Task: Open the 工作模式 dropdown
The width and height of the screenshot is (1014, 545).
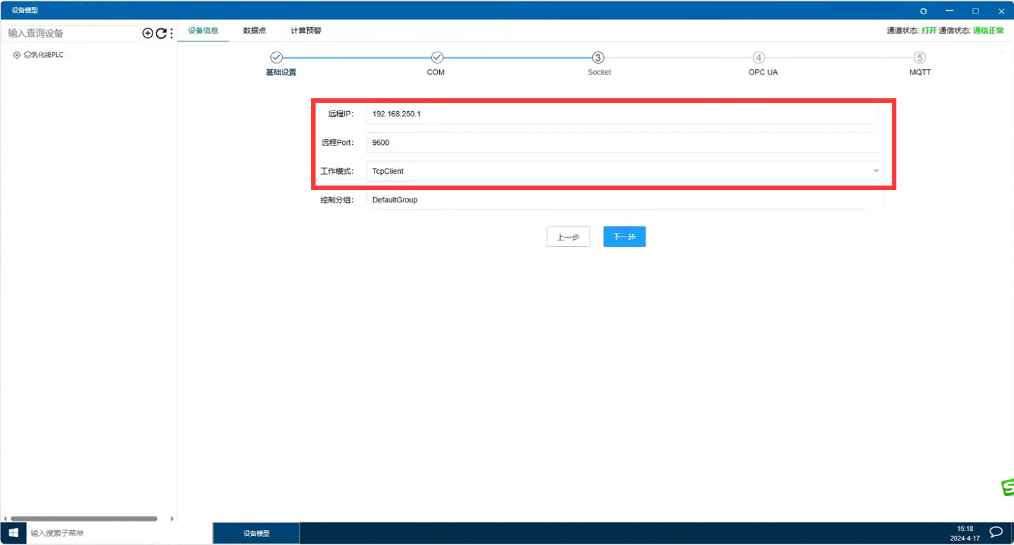Action: 625,171
